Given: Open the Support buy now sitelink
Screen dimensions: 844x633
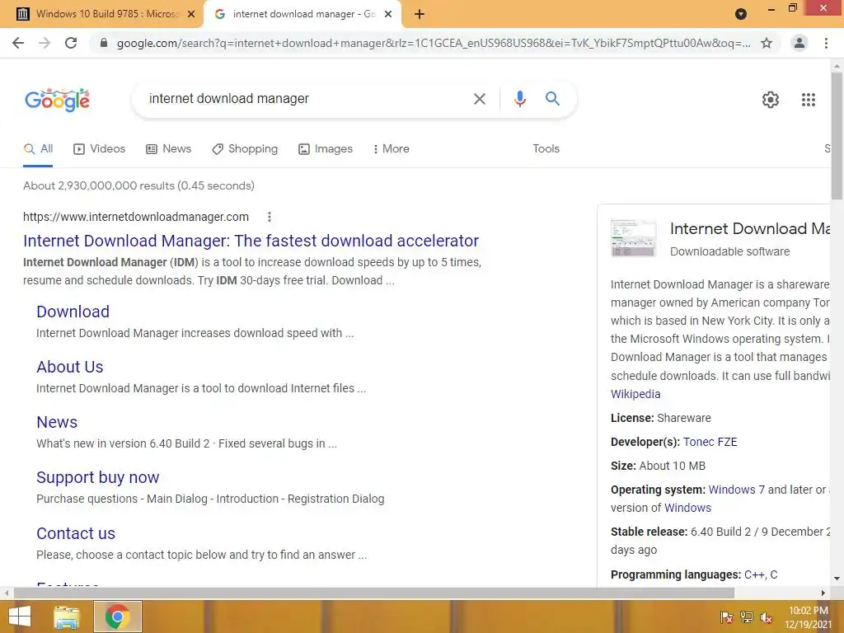Looking at the screenshot, I should point(98,477).
